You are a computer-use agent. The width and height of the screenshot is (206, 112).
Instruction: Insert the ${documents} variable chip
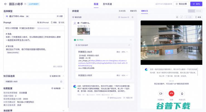[x=43, y=28]
